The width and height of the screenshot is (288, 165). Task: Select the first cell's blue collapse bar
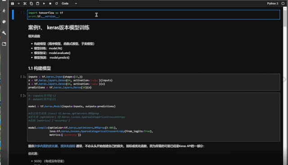pyautogui.click(x=13, y=15)
